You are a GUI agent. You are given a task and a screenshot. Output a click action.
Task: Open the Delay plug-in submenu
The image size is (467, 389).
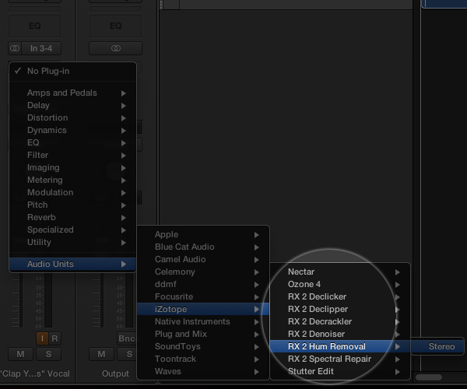[72, 105]
